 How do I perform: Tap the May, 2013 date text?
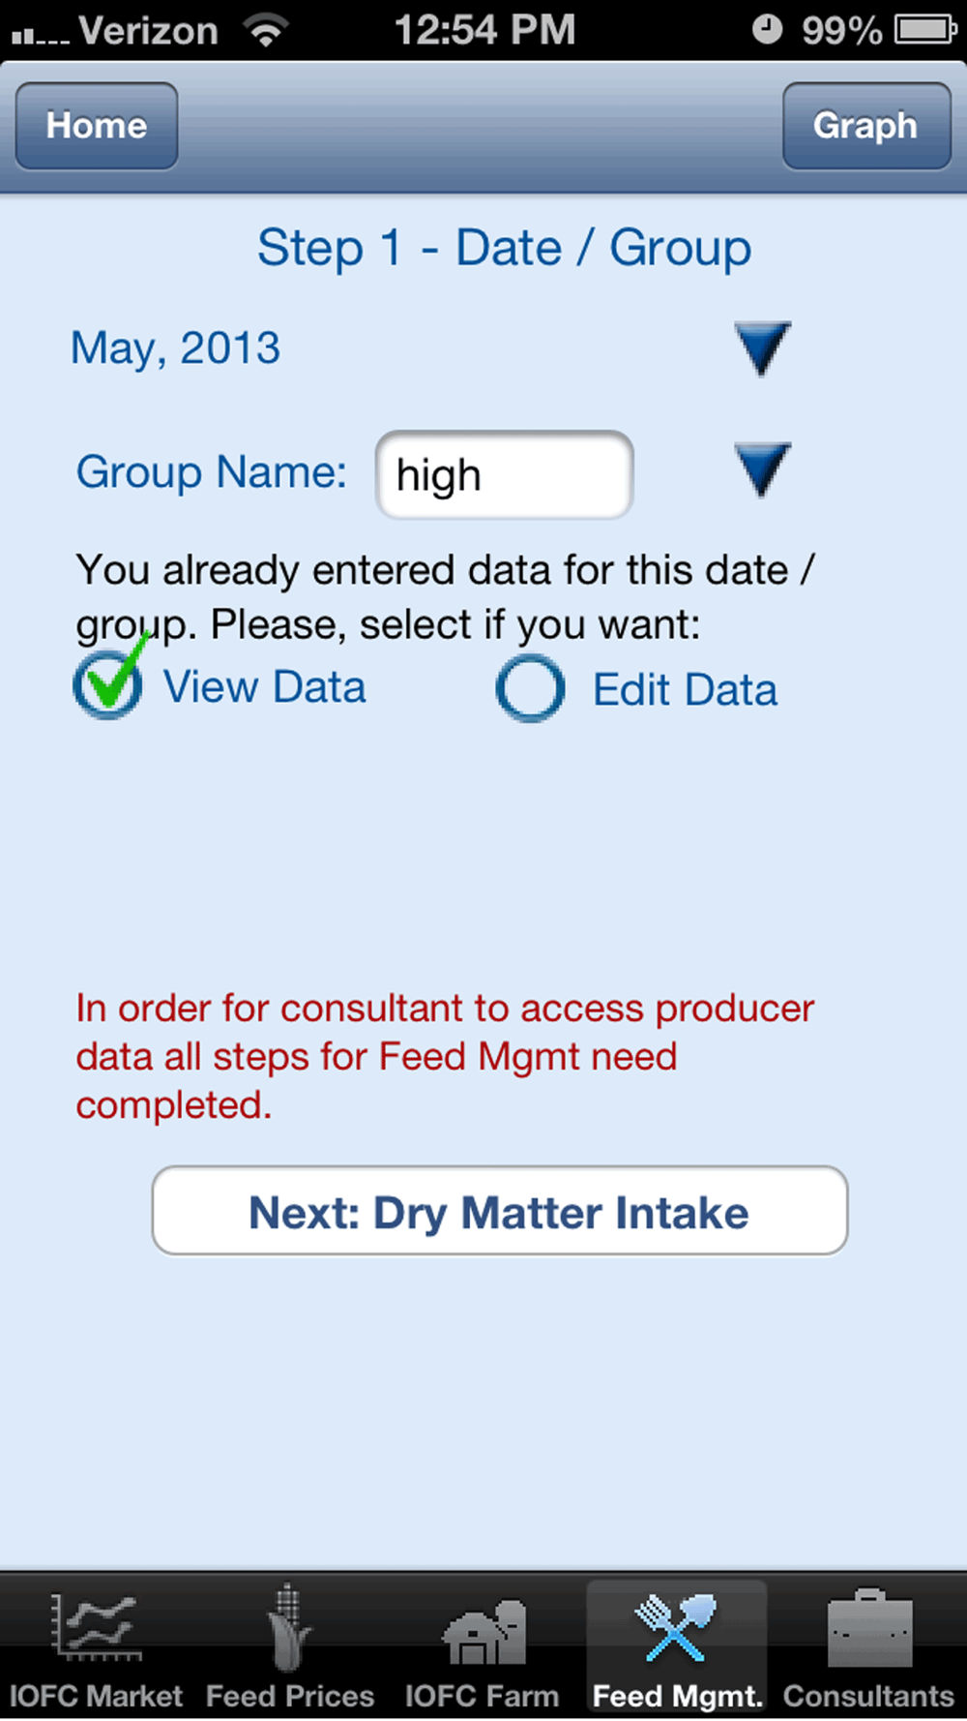176,348
